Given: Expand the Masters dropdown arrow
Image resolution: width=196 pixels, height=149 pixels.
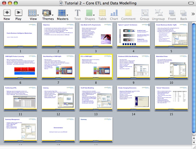Looking at the screenshot, I should pyautogui.click(x=67, y=15).
